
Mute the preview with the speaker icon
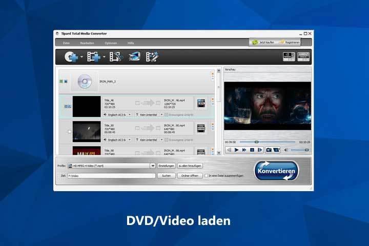click(x=286, y=150)
